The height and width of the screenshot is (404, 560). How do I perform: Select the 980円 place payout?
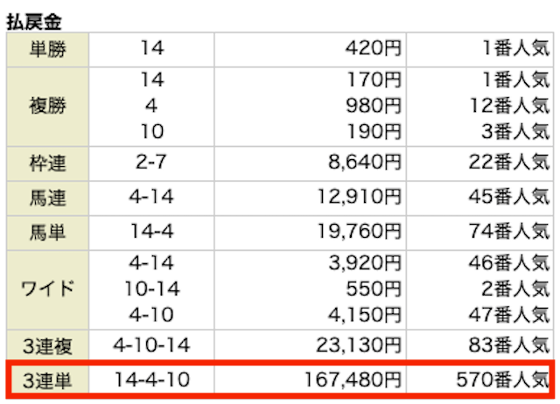click(x=374, y=106)
